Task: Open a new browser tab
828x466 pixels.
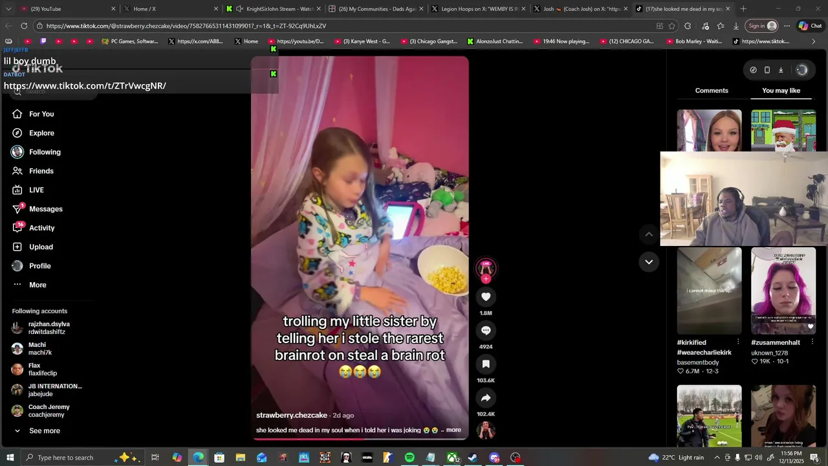Action: pos(743,9)
